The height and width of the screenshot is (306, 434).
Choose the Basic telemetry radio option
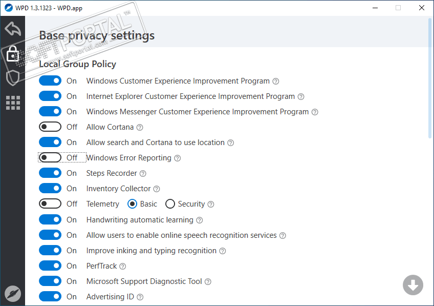coord(132,204)
